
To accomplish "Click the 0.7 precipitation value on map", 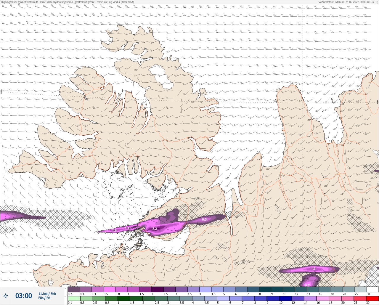I will click(308, 285).
